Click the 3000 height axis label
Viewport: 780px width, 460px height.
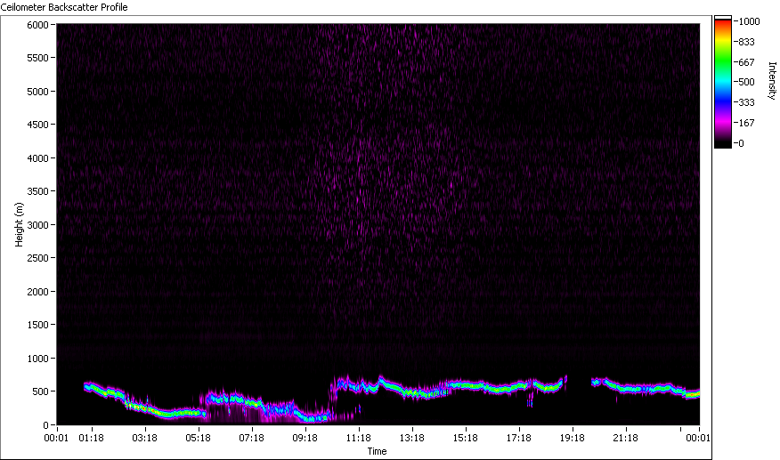tap(37, 225)
